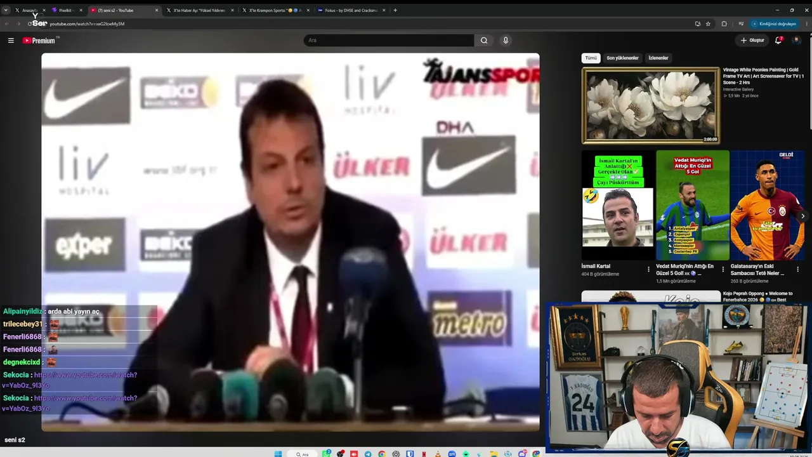Open Windows Start menu

tap(278, 454)
